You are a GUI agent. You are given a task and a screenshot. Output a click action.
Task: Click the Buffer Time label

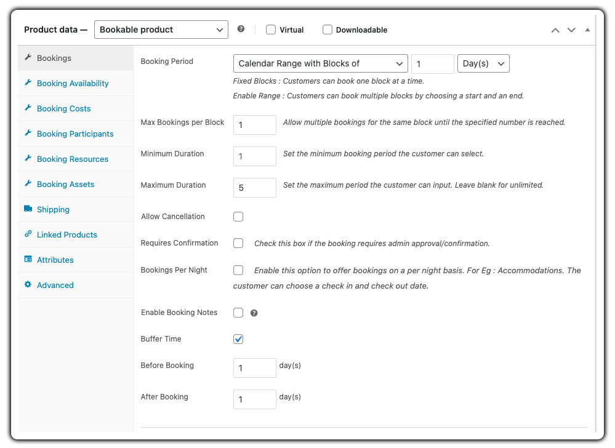point(161,338)
